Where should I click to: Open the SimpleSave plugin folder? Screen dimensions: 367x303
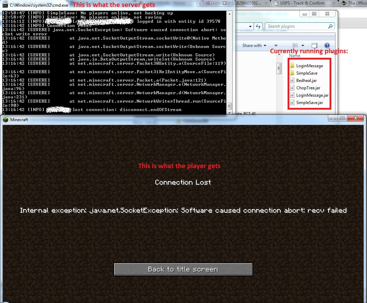308,73
